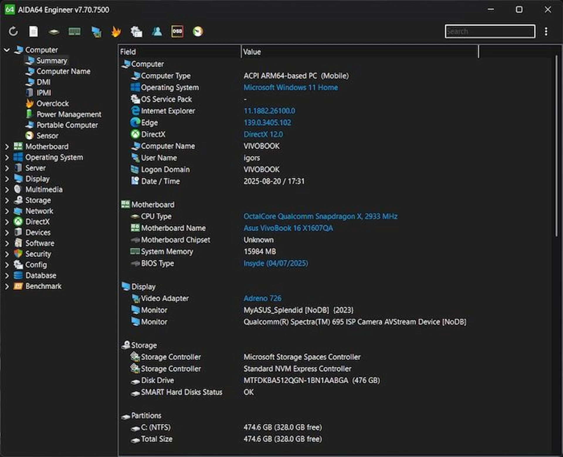Expand the Server tree node

tap(7, 168)
